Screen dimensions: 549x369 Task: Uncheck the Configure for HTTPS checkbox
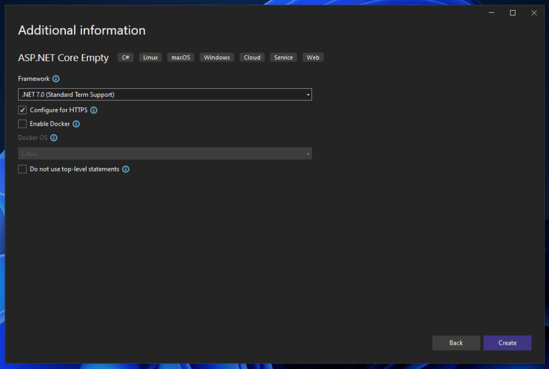pyautogui.click(x=23, y=110)
